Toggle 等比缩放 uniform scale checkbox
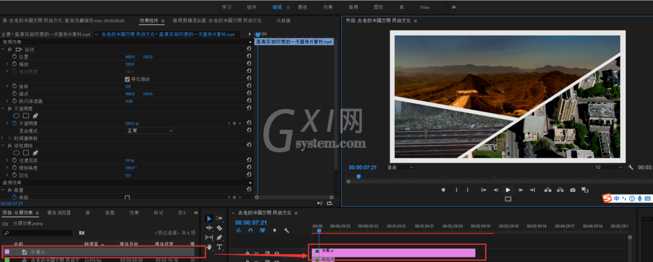 (127, 79)
